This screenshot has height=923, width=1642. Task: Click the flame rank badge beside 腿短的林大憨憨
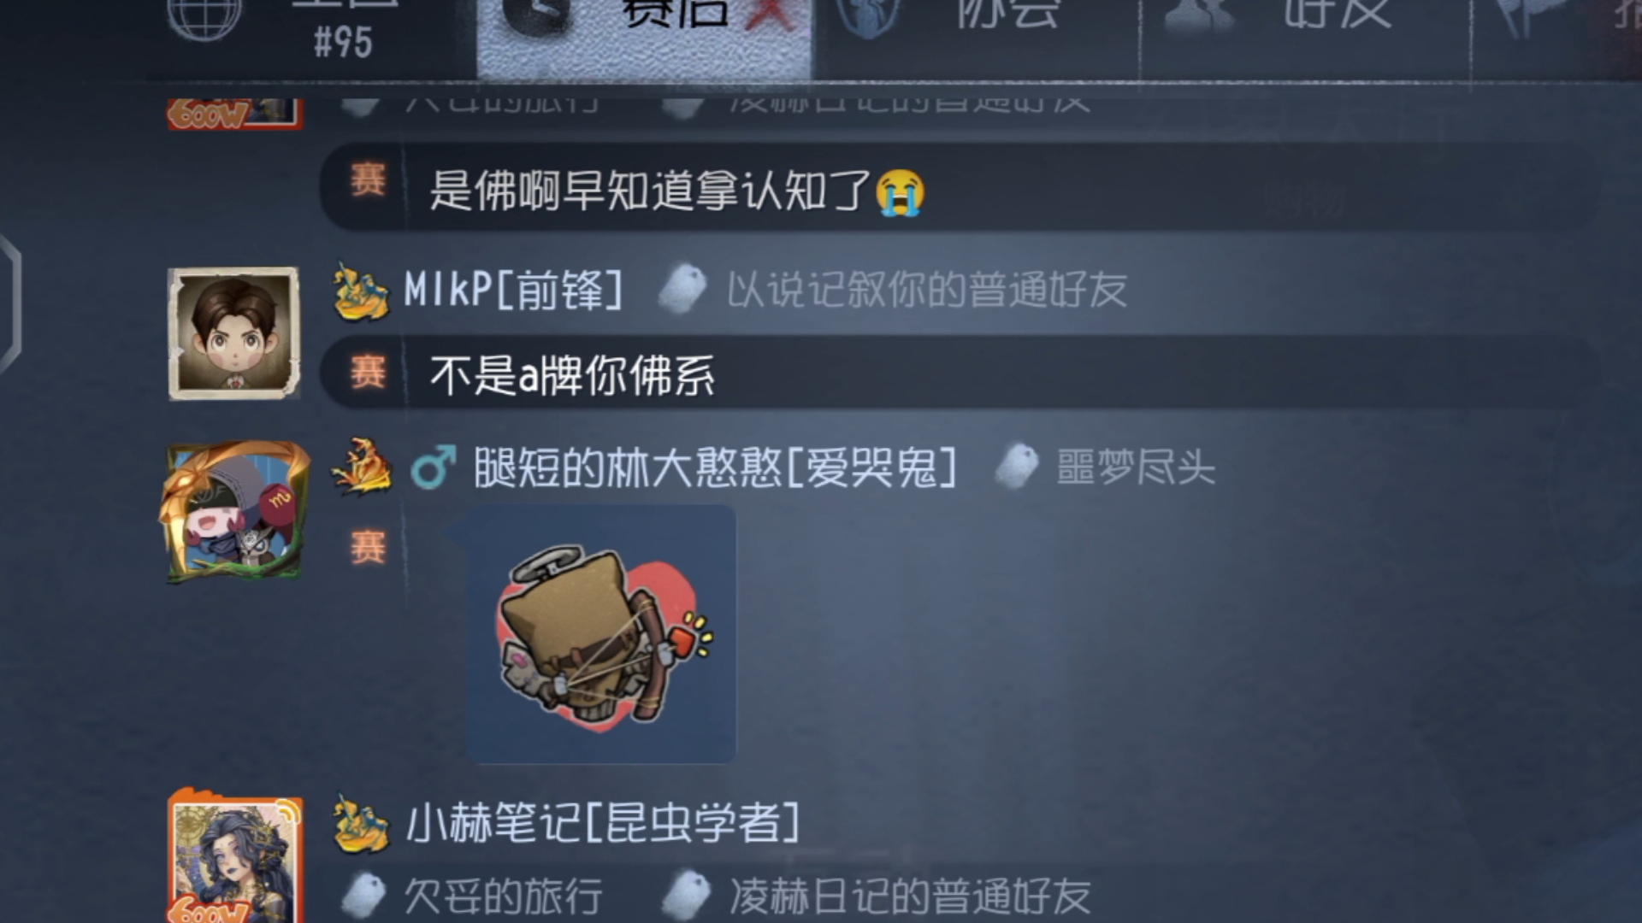[x=361, y=467]
